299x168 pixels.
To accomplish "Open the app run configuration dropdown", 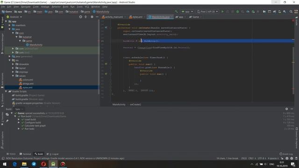I will (187, 12).
